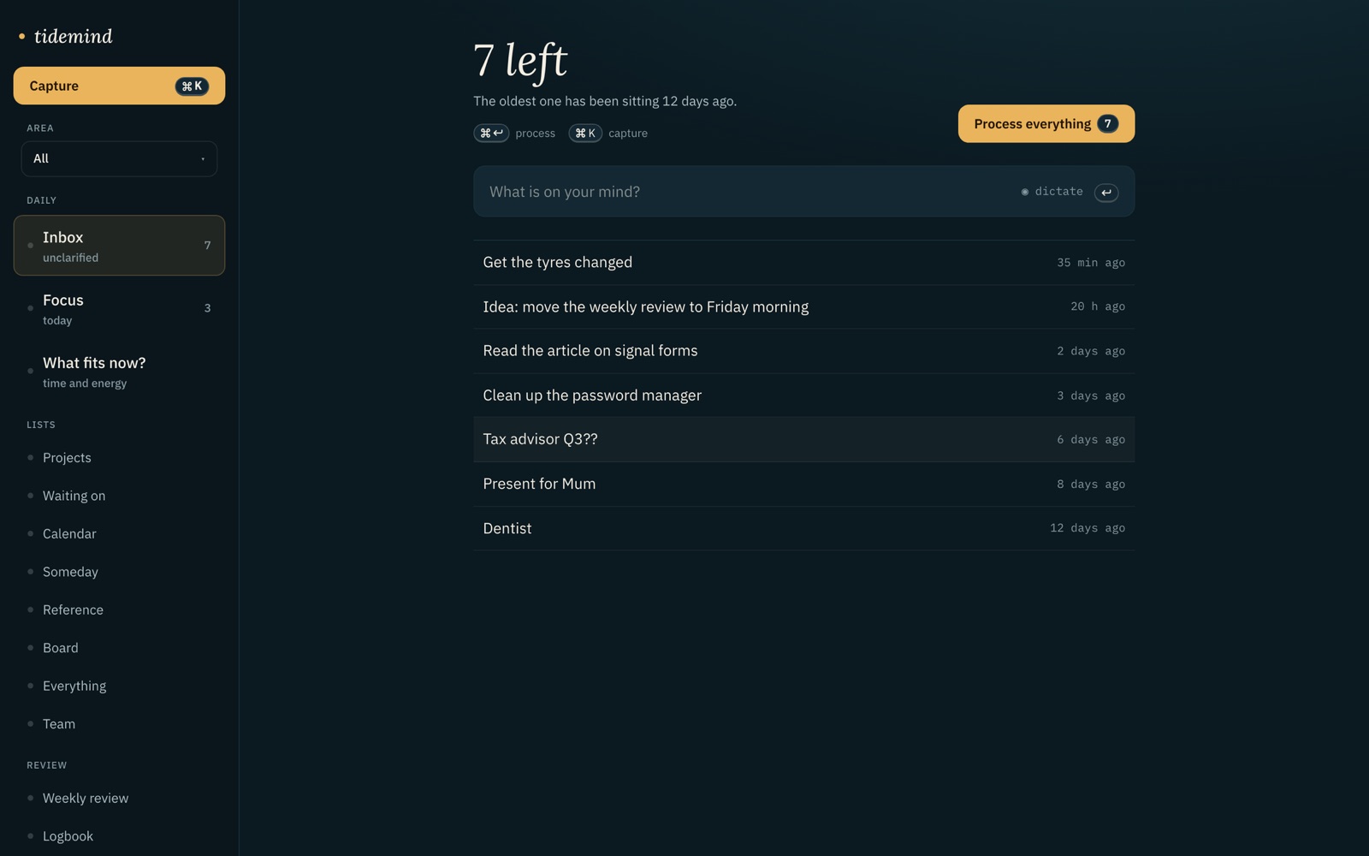Open the Reference list
1369x856 pixels.
point(119,610)
